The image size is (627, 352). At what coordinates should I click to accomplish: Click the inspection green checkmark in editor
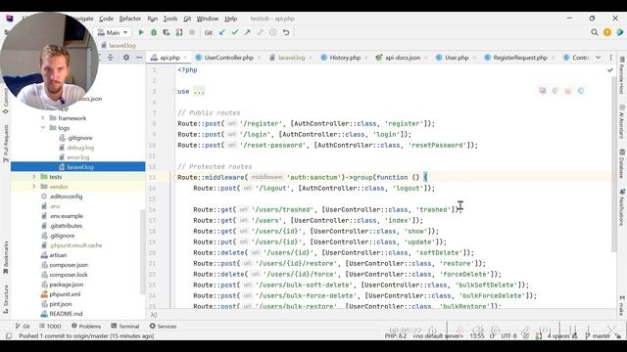point(610,69)
